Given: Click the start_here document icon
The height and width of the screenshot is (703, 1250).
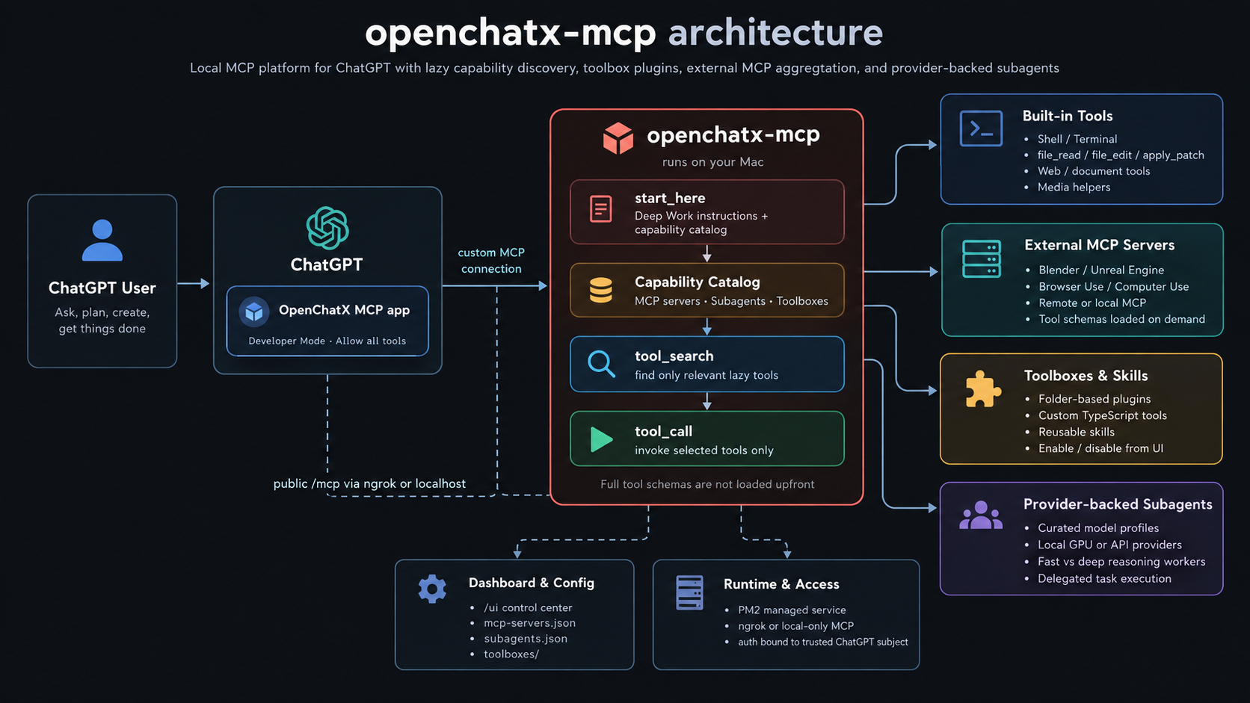Looking at the screenshot, I should (601, 209).
